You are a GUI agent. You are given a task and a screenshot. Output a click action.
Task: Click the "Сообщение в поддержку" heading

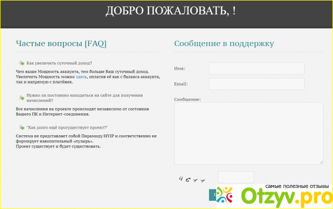[x=224, y=44]
